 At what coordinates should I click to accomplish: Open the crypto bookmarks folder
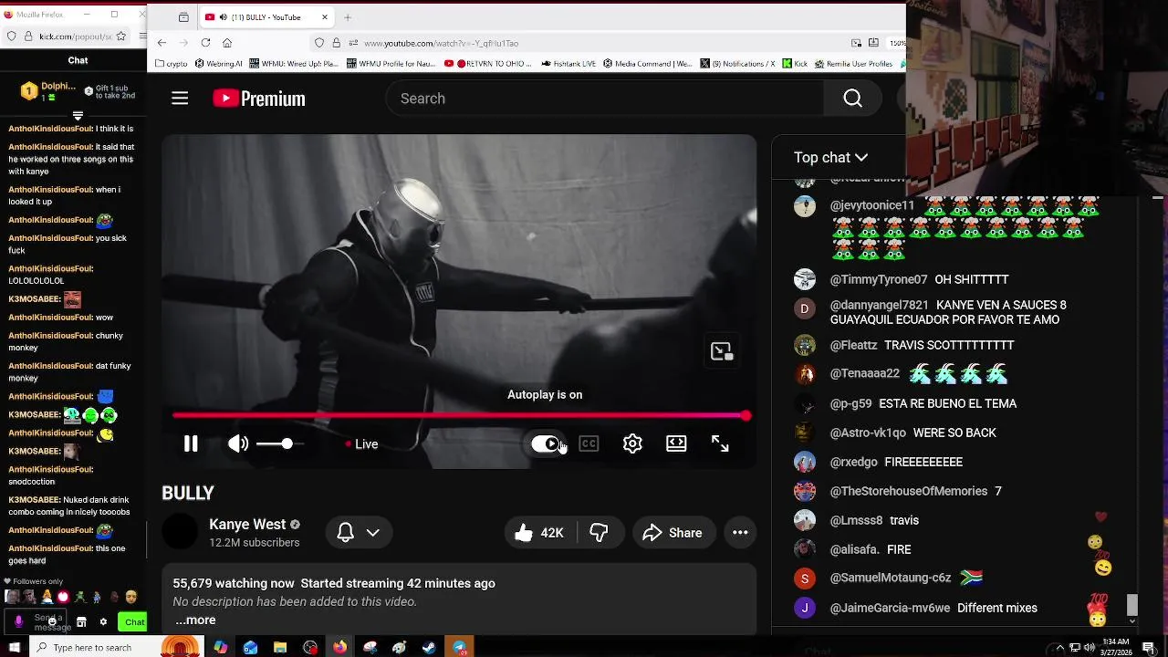coord(172,64)
